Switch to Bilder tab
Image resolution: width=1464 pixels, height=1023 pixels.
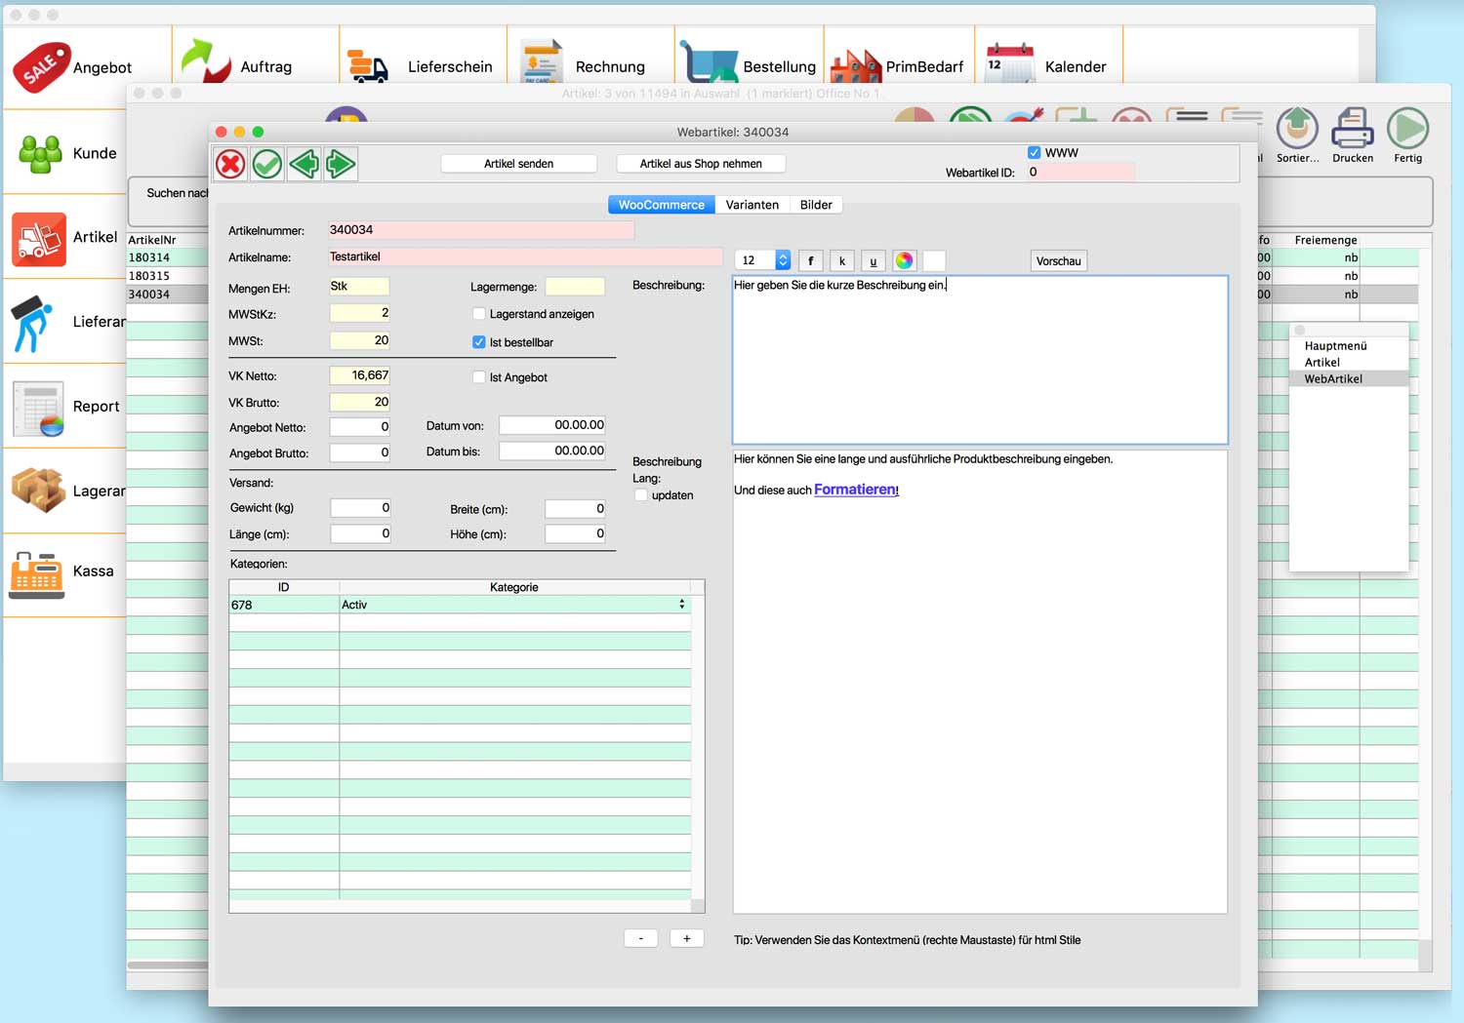(816, 205)
